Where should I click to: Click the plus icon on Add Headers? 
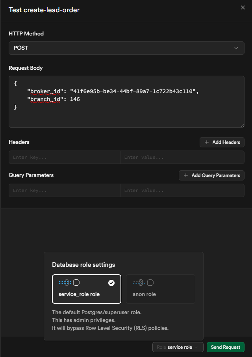tap(207, 142)
